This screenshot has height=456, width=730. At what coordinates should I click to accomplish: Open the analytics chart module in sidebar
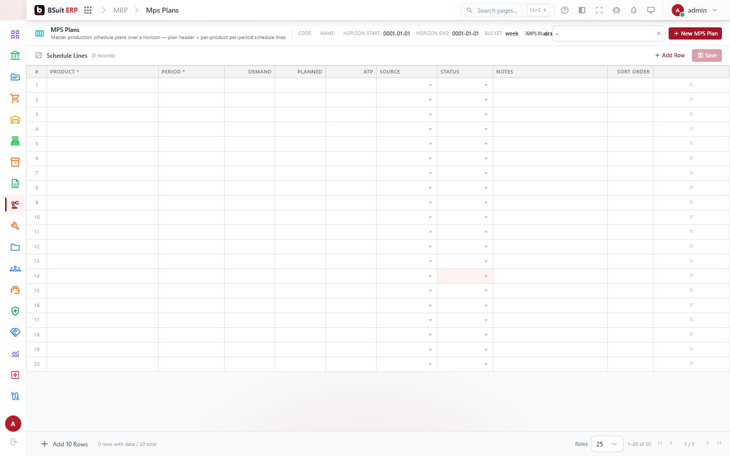[x=15, y=354]
